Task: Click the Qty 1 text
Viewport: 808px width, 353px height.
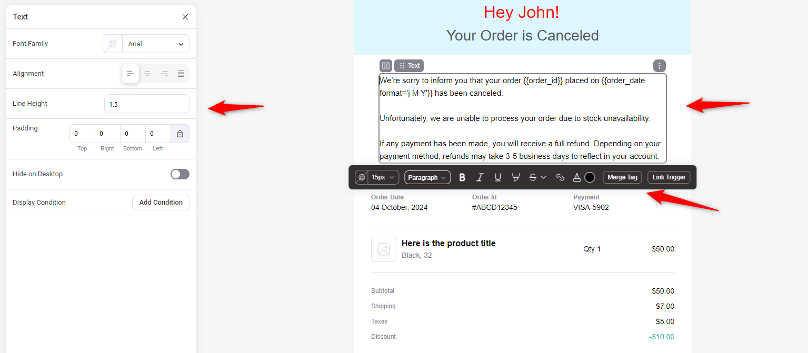Action: (592, 249)
